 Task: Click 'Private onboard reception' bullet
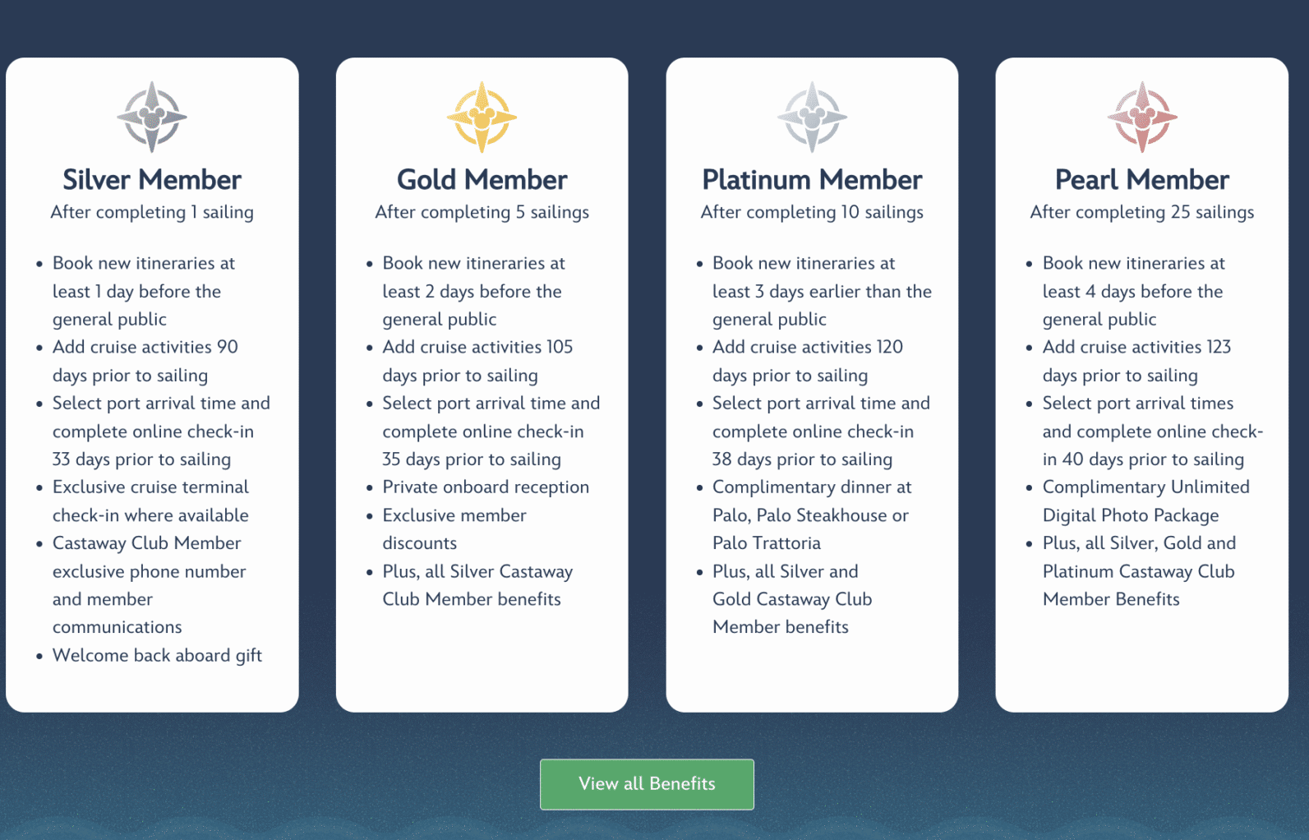tap(486, 487)
